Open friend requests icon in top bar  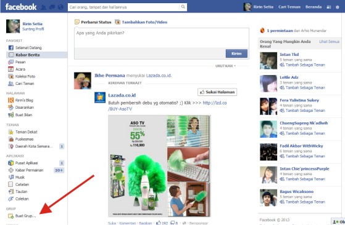click(44, 7)
